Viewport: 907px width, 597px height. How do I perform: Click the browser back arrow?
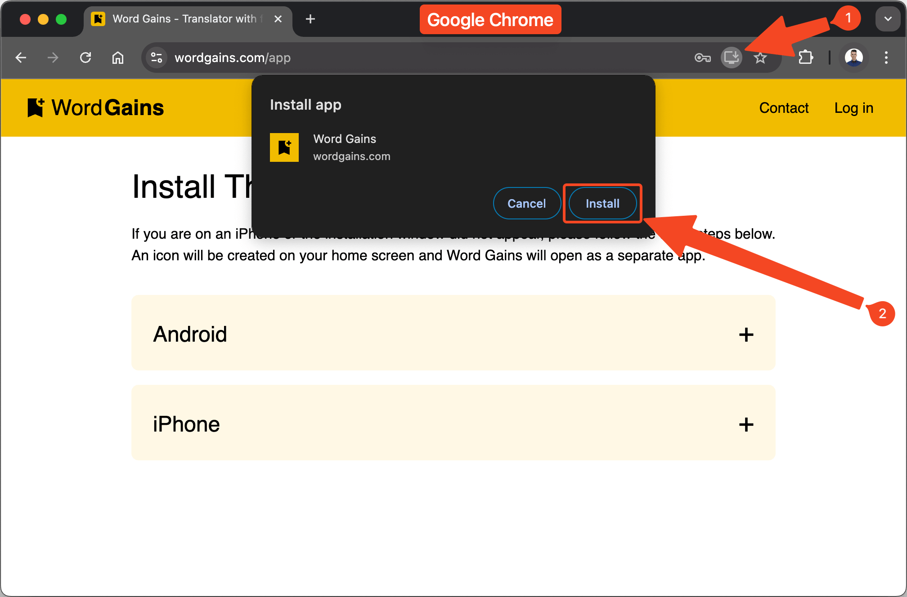(x=21, y=58)
